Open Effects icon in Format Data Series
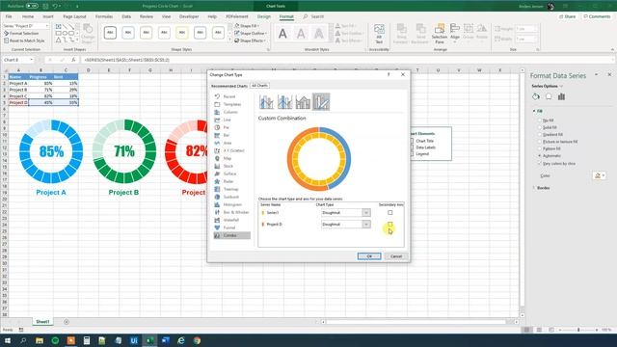 pyautogui.click(x=549, y=96)
